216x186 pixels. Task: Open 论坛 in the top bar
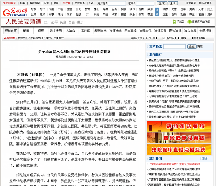[46, 3]
